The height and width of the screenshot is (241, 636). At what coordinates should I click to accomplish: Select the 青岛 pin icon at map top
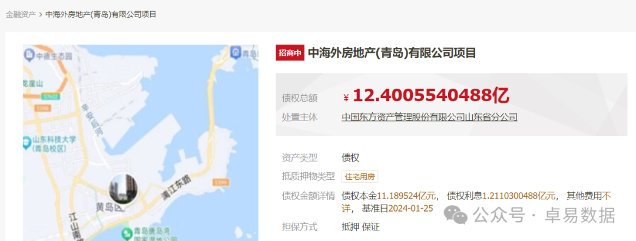(x=236, y=52)
